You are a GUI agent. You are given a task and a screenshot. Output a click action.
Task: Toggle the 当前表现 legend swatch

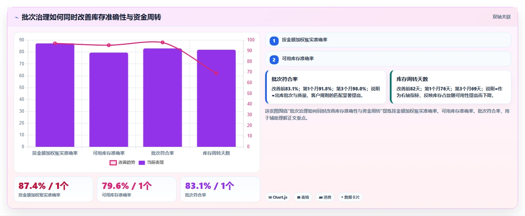[x=142, y=162]
